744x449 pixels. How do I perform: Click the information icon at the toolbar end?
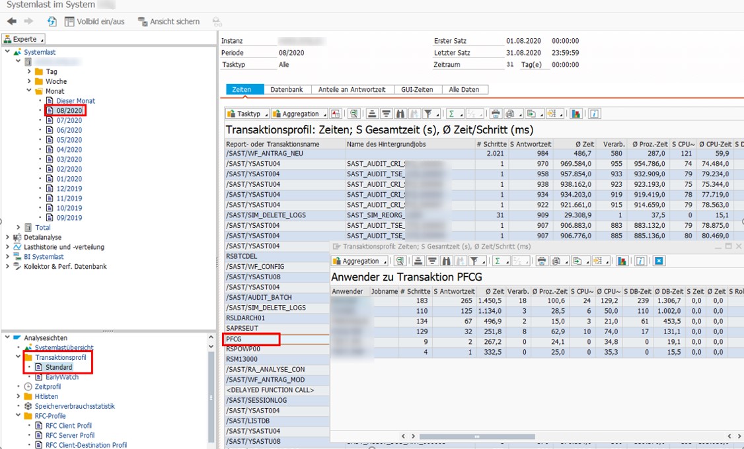pos(593,114)
